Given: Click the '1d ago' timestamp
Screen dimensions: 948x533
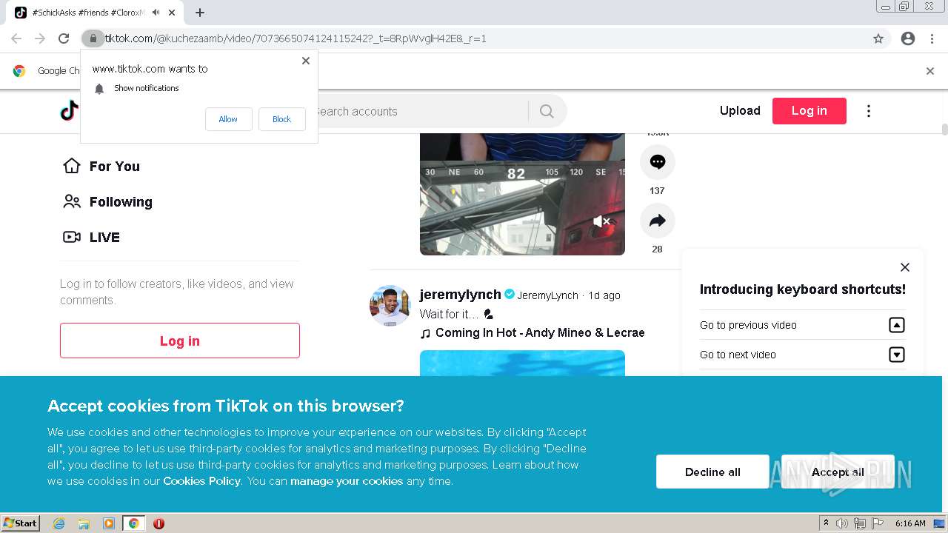Looking at the screenshot, I should point(604,295).
